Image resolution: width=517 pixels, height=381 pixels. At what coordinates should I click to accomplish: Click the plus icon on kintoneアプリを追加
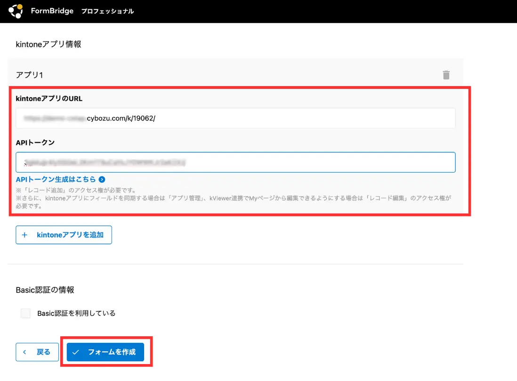(x=25, y=235)
